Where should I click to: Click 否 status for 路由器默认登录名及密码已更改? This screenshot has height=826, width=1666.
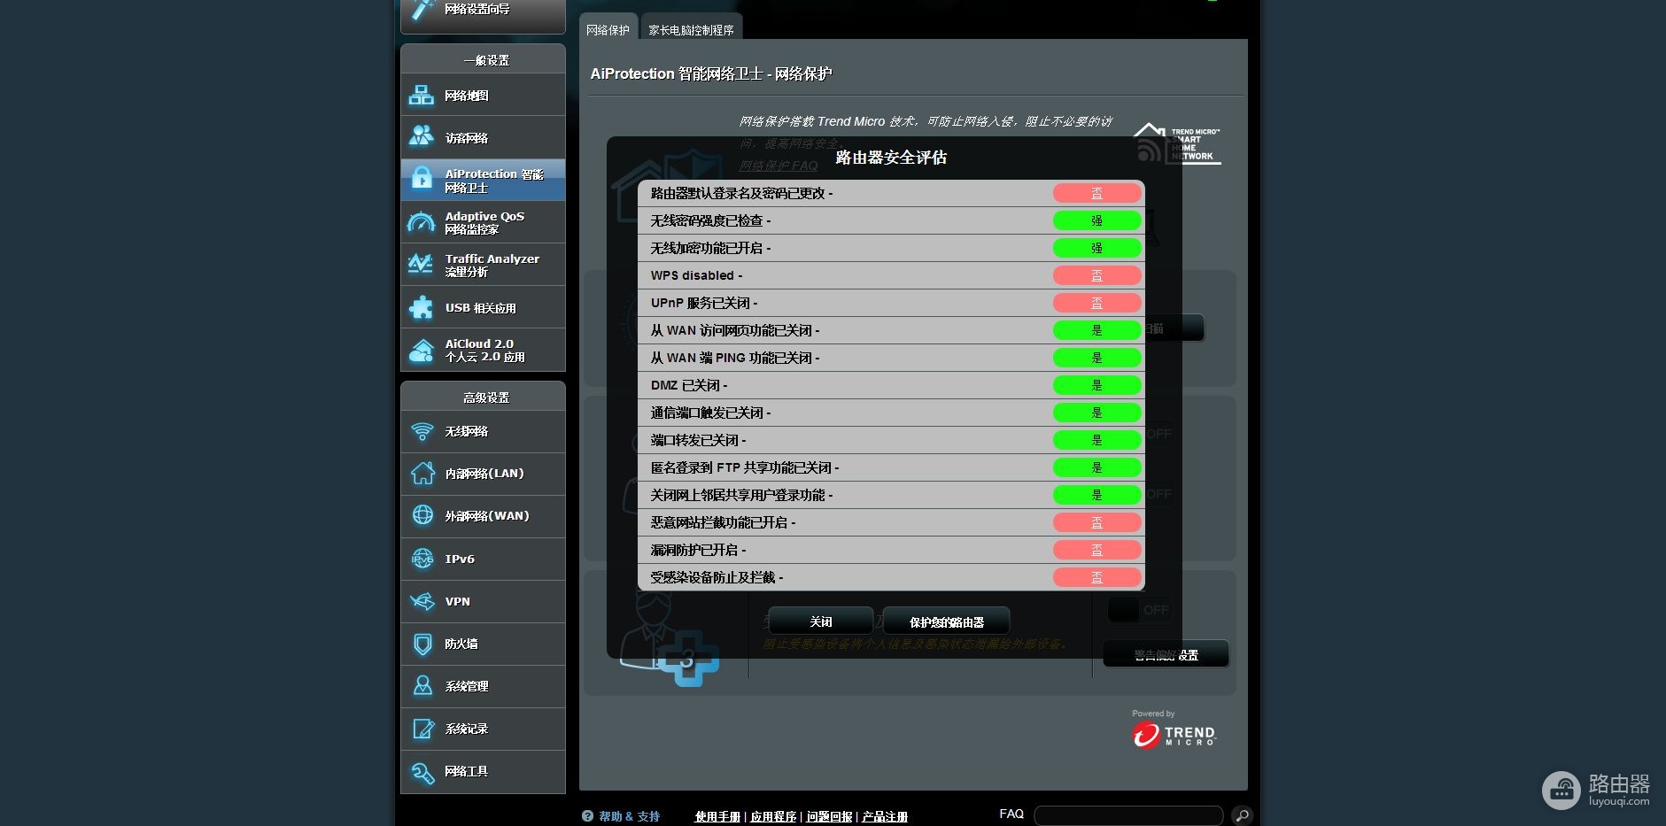click(1096, 193)
